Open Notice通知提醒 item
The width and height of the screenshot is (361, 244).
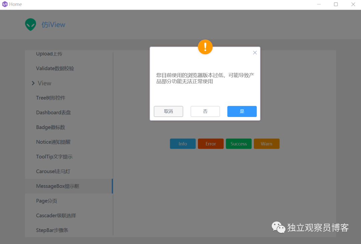pyautogui.click(x=69, y=142)
